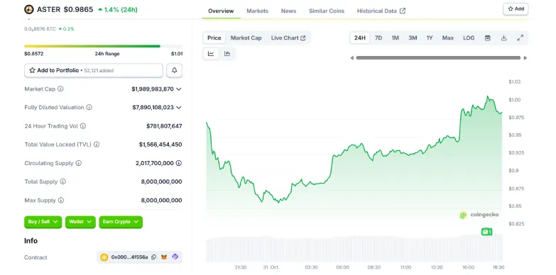Click Add to Portfolio button
Screen dimensions: 556x275
point(94,70)
